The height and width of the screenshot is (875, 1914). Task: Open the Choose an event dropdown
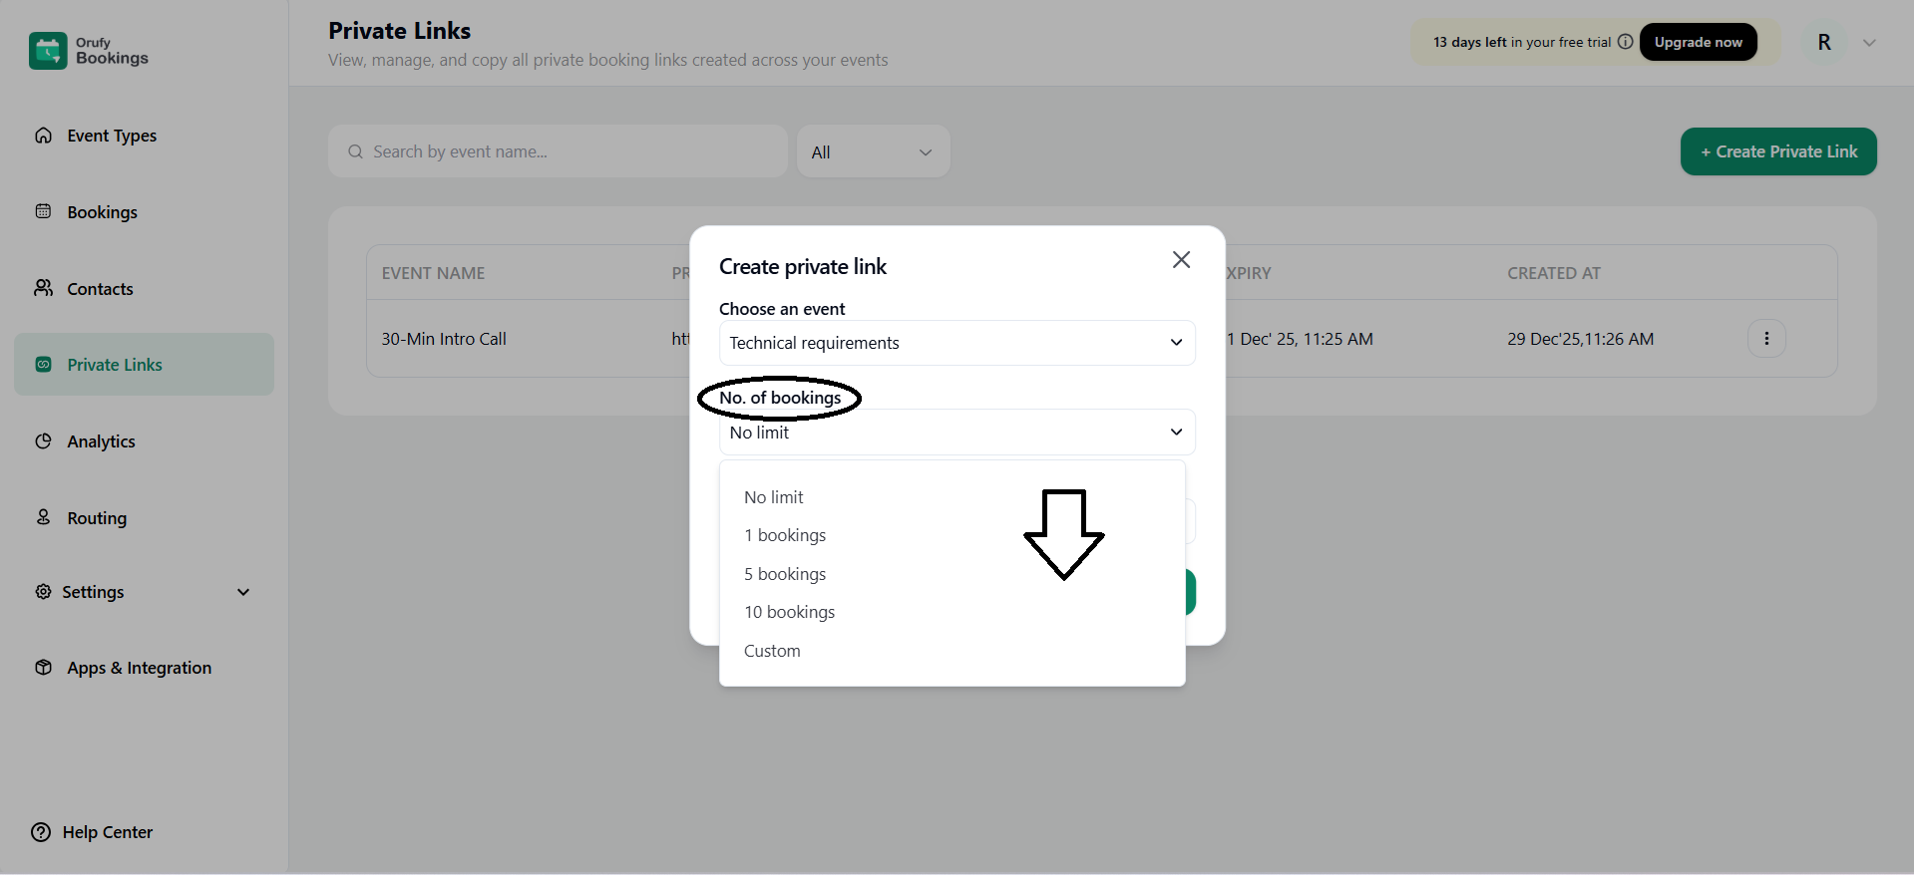(x=957, y=343)
